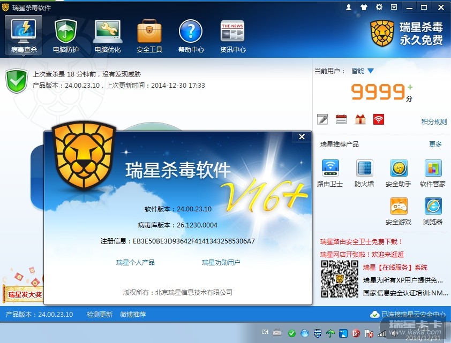Click the red Wi-Fi icon

(379, 119)
